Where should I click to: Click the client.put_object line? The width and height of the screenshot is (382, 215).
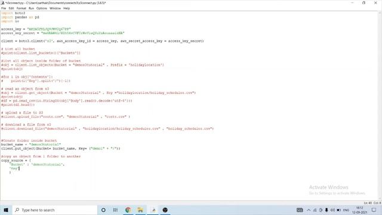[61, 149]
